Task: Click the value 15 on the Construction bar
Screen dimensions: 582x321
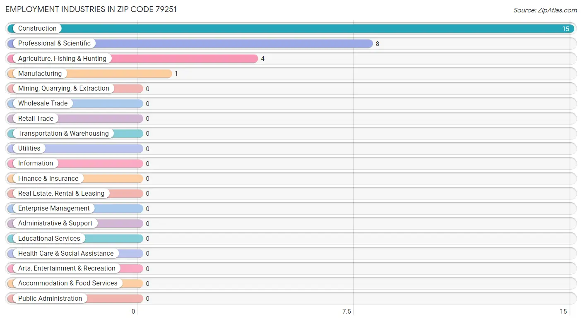Action: click(x=565, y=29)
